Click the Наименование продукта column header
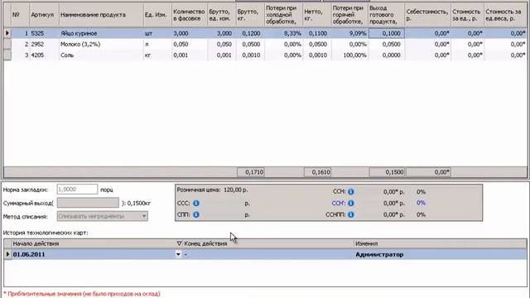The height and width of the screenshot is (298, 530). [x=101, y=15]
